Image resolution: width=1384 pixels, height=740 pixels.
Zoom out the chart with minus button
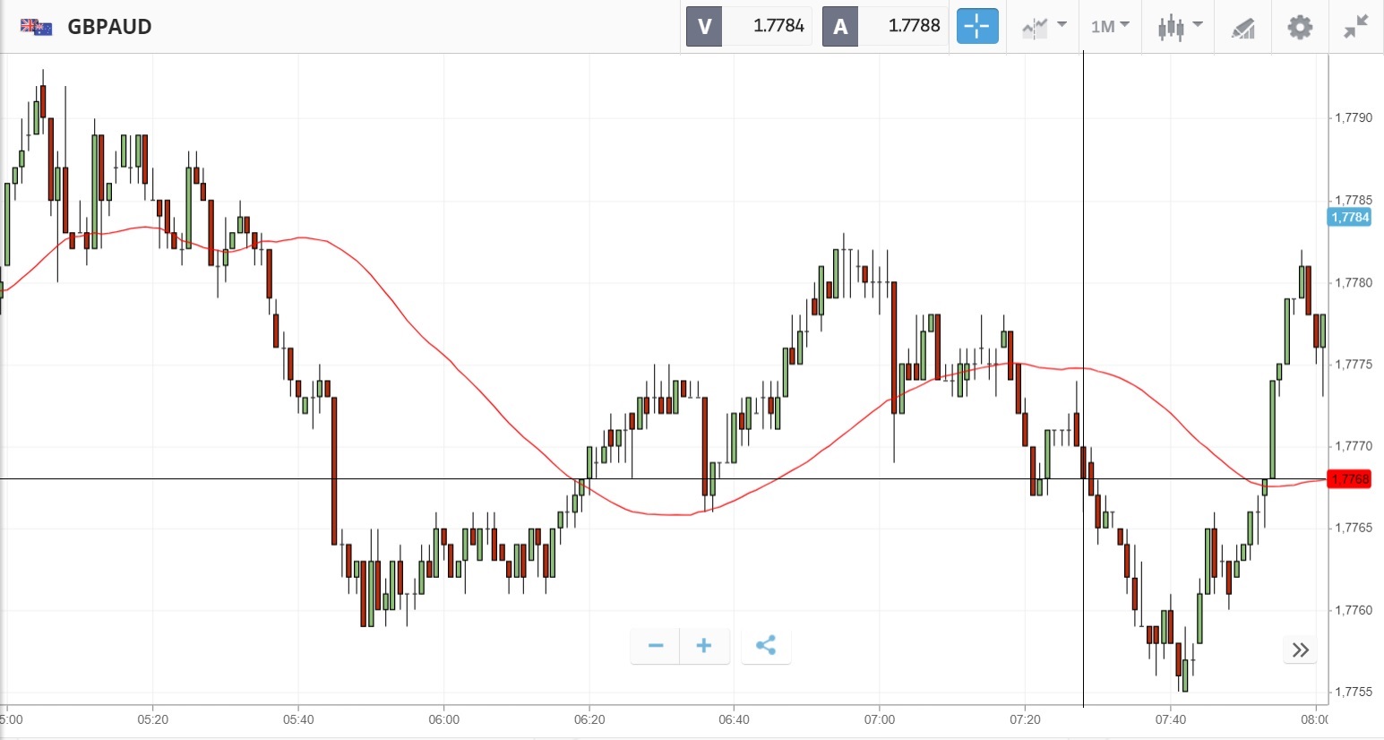656,645
